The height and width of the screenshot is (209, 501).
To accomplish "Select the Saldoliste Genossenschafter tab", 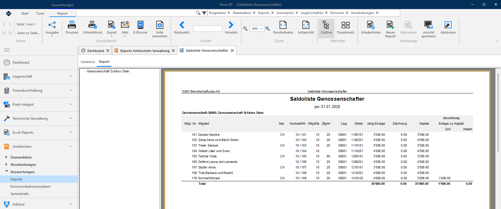I will click(x=207, y=50).
